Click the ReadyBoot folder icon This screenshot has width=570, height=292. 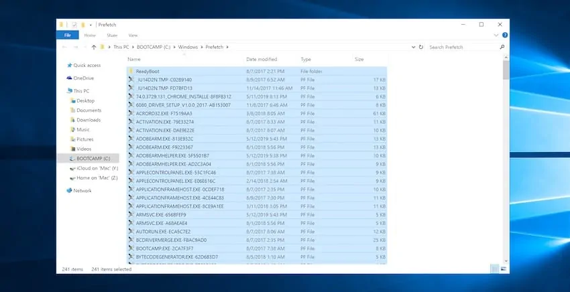pos(131,71)
